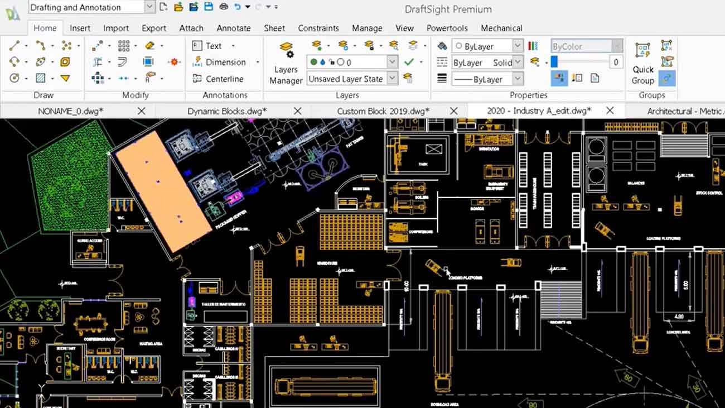Click the Dimension button
Viewport: 725px width, 408px height.
[219, 62]
